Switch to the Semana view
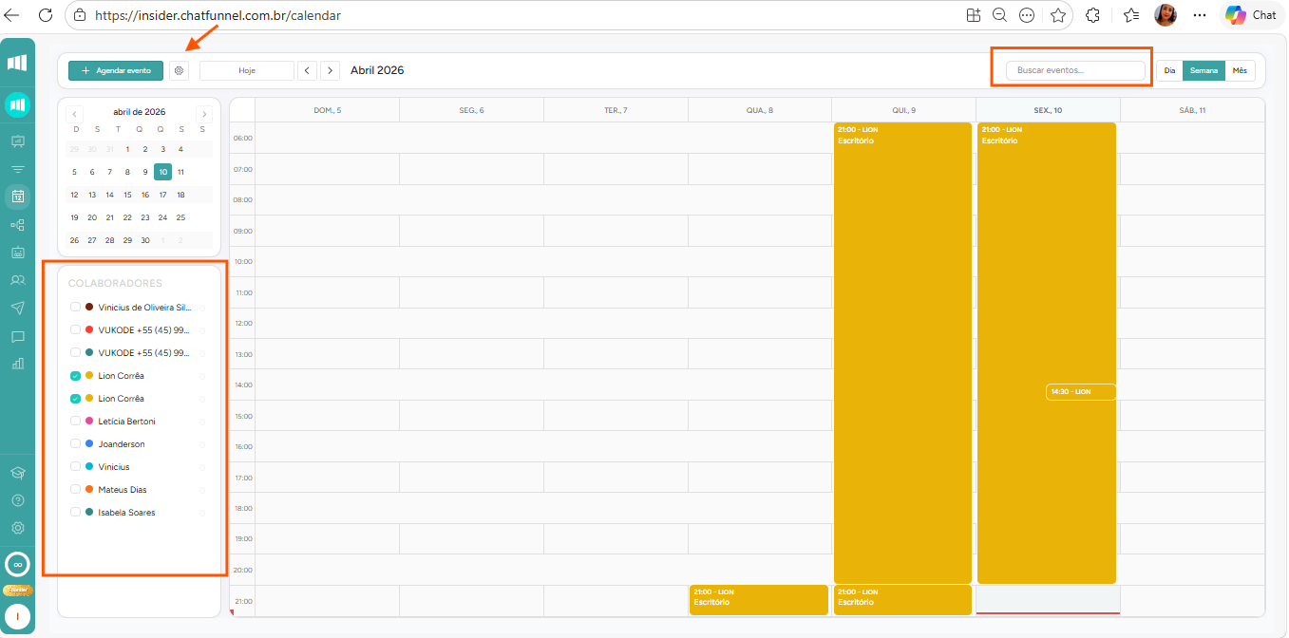The image size is (1289, 638). point(1204,70)
